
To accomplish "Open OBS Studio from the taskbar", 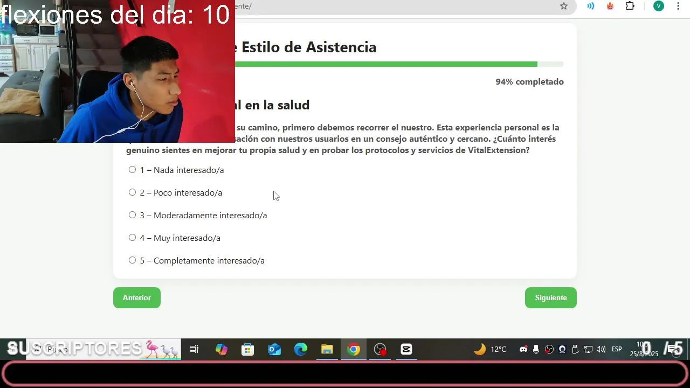I will pyautogui.click(x=380, y=349).
